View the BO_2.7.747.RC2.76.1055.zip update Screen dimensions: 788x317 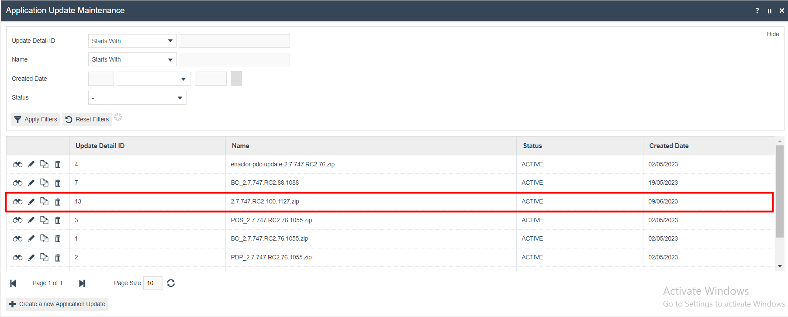point(17,239)
